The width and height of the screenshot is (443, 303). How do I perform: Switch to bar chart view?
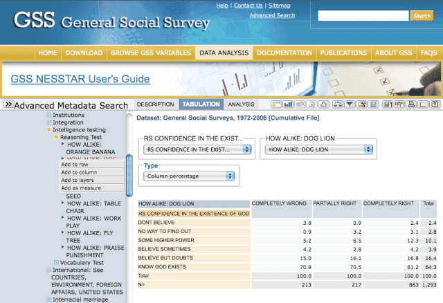(x=288, y=104)
